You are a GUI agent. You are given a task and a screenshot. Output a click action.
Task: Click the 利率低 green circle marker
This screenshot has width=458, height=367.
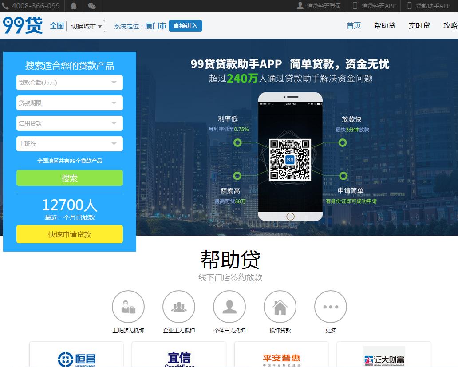(237, 142)
